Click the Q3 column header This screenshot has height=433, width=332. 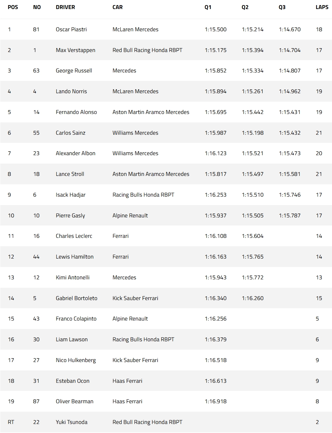pos(282,7)
